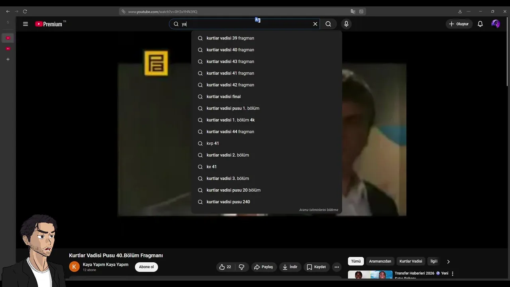Image resolution: width=510 pixels, height=287 pixels.
Task: Open browser more options menu
Action: pos(469,12)
